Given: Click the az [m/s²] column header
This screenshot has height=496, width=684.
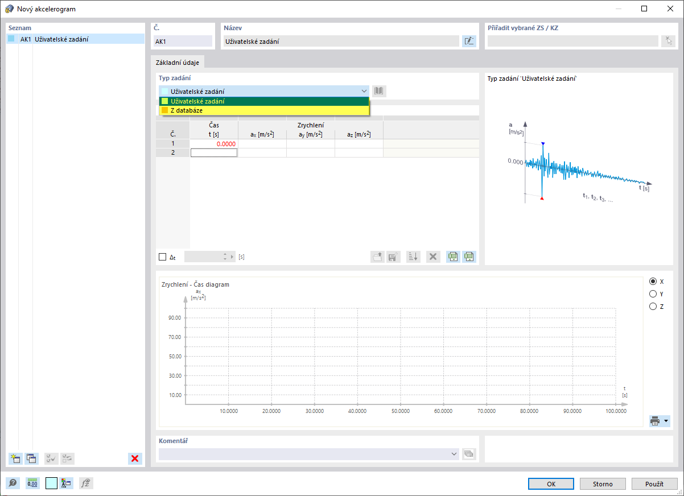Looking at the screenshot, I should [359, 134].
